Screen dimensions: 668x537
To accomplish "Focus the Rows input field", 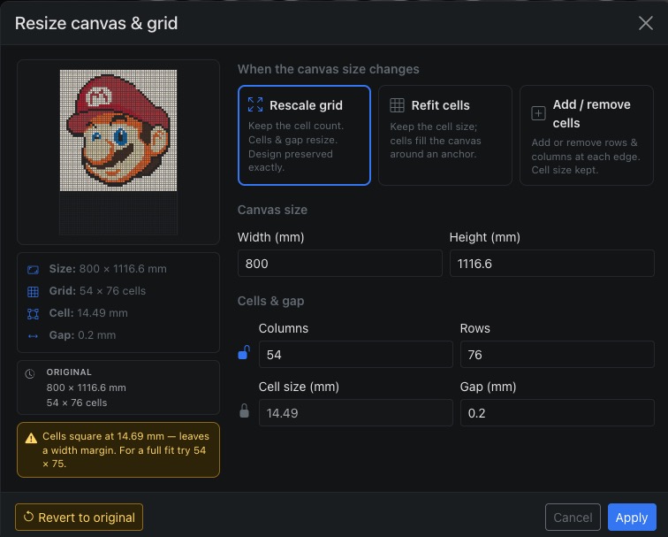I will [558, 354].
